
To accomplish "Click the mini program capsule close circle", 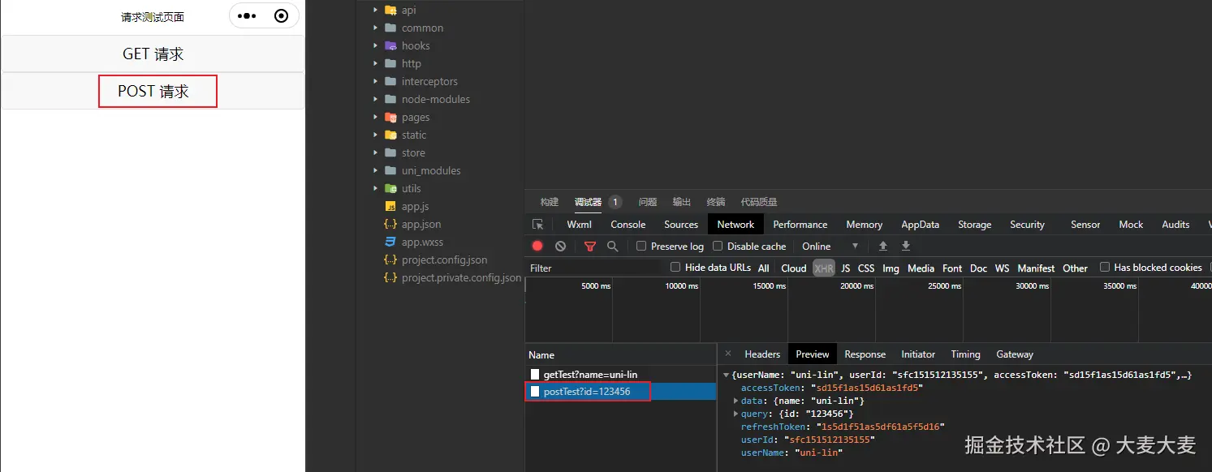I will click(282, 16).
